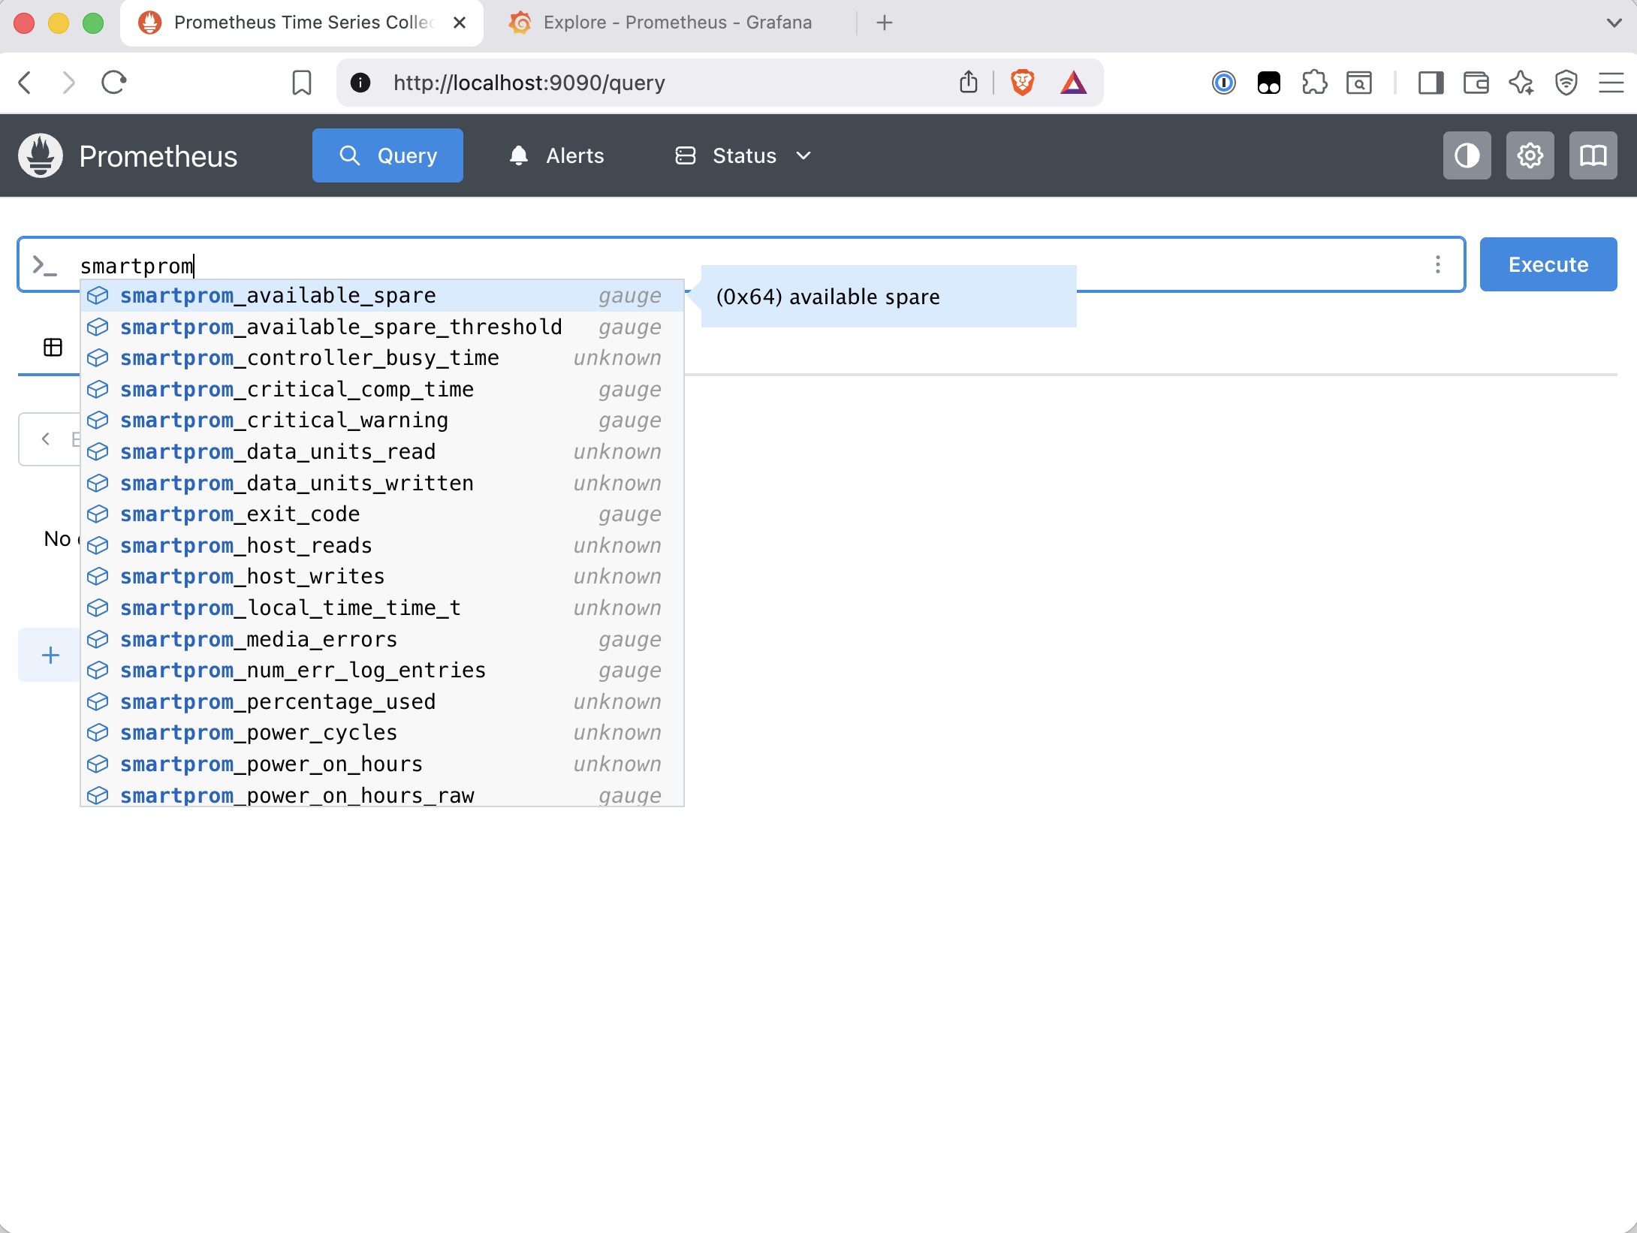
Task: Select smartprom_data_units_written suggestion
Action: (382, 484)
